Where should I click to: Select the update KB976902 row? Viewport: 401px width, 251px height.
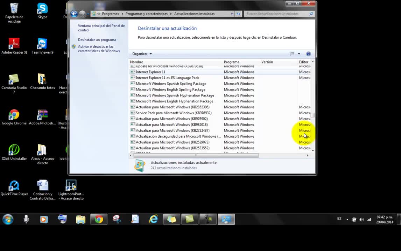220,119
